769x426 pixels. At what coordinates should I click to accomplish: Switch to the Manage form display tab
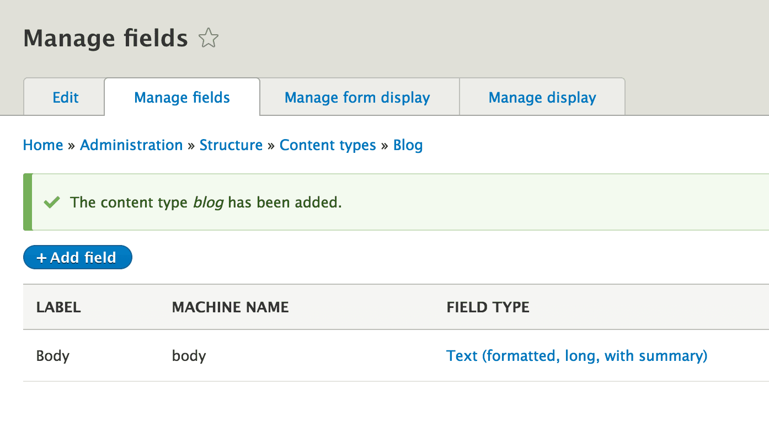click(357, 98)
